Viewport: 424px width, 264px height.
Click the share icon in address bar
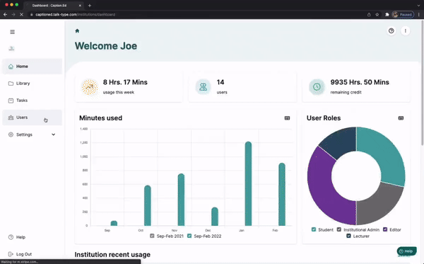(369, 15)
